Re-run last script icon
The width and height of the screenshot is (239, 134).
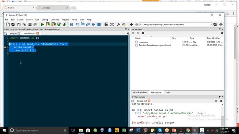(x=59, y=24)
